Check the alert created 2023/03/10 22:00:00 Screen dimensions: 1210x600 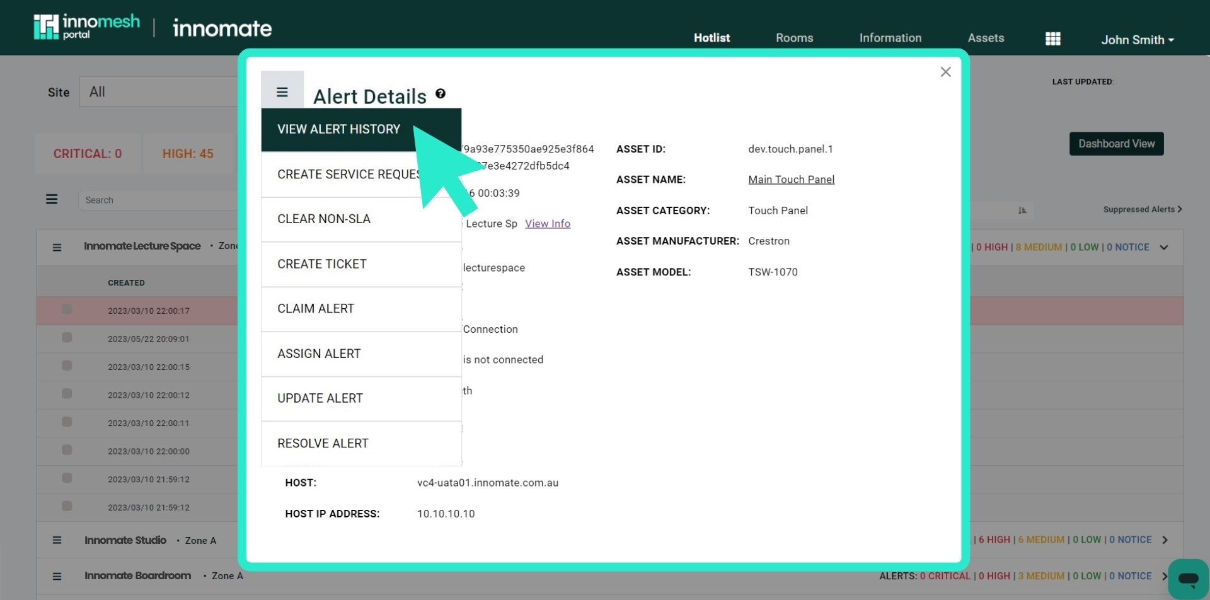coord(66,449)
